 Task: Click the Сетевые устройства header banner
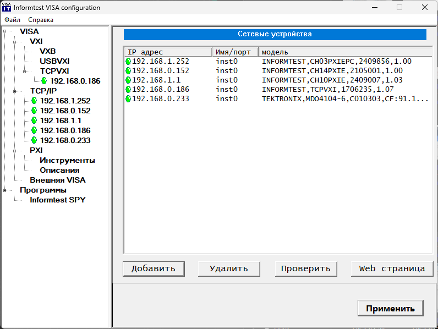point(275,34)
